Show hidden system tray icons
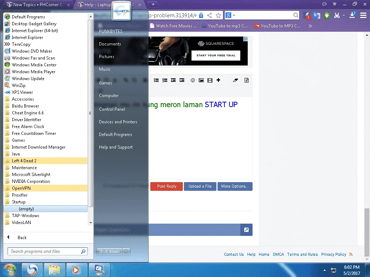The image size is (370, 277). tap(325, 270)
